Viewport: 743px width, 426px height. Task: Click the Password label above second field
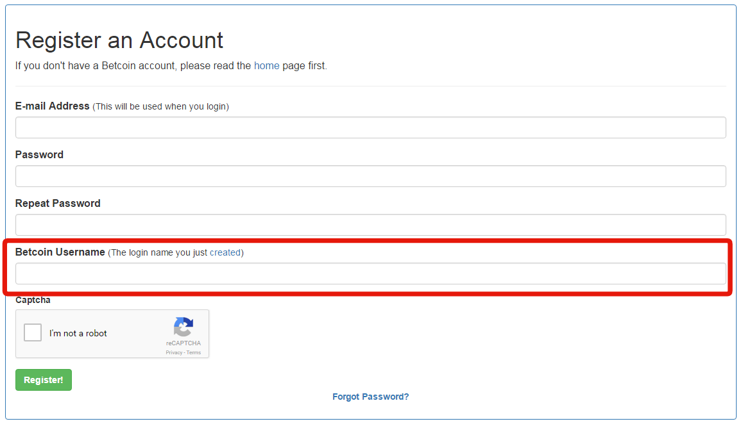(39, 155)
